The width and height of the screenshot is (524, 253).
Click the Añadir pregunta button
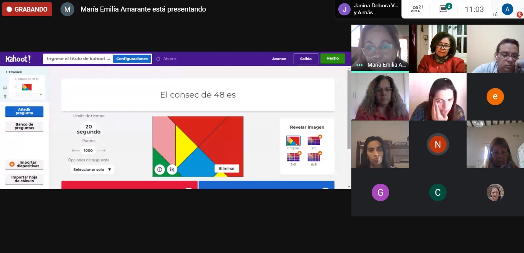tap(24, 111)
